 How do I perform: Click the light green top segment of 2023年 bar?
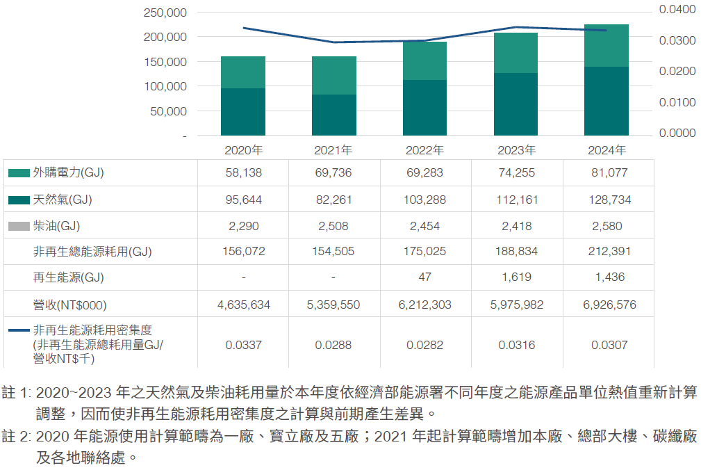[515, 53]
